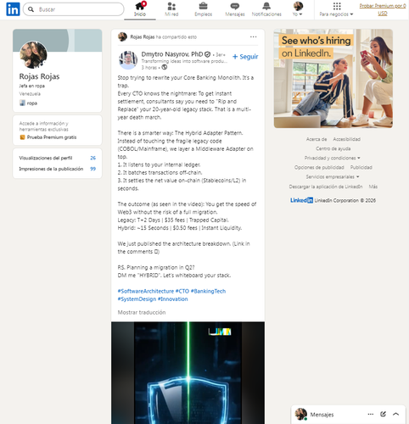
Task: Click Mostrar traducción under the post
Action: (142, 312)
